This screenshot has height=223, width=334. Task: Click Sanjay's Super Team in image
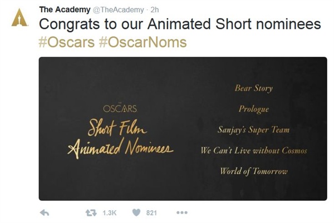[x=253, y=130]
